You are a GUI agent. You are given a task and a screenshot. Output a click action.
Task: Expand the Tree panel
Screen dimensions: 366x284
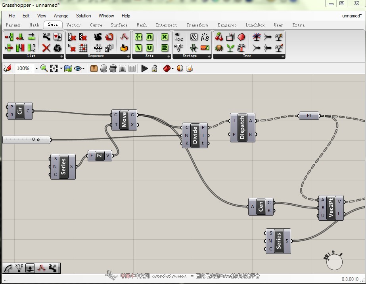283,56
